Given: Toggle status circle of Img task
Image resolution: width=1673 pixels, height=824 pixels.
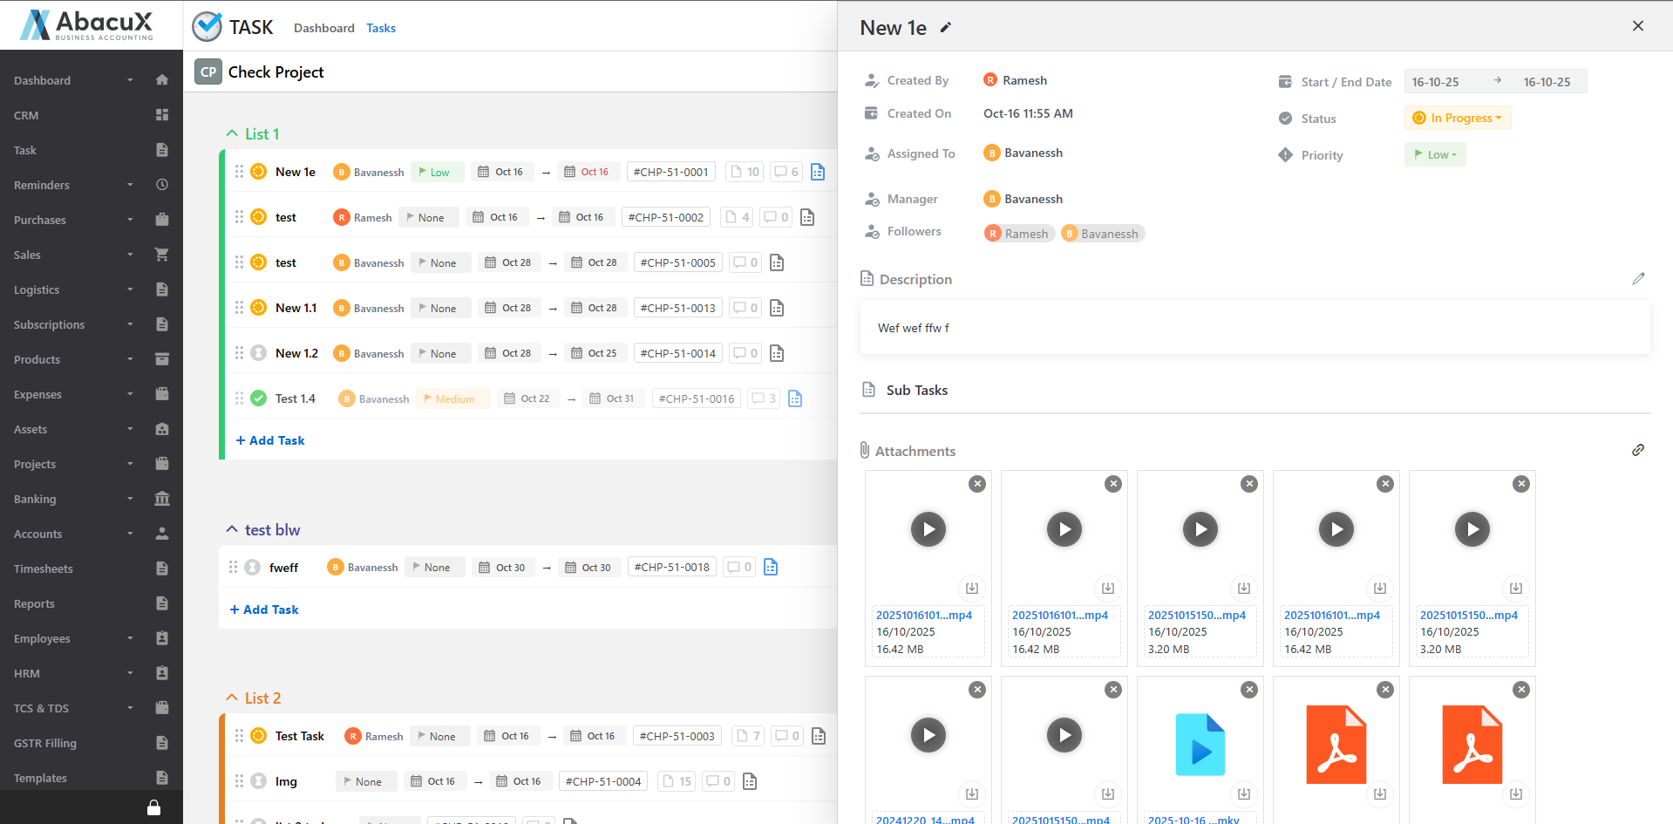Looking at the screenshot, I should coord(259,781).
